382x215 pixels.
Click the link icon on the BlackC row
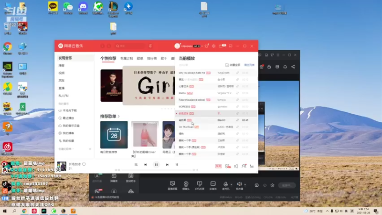pos(237,120)
